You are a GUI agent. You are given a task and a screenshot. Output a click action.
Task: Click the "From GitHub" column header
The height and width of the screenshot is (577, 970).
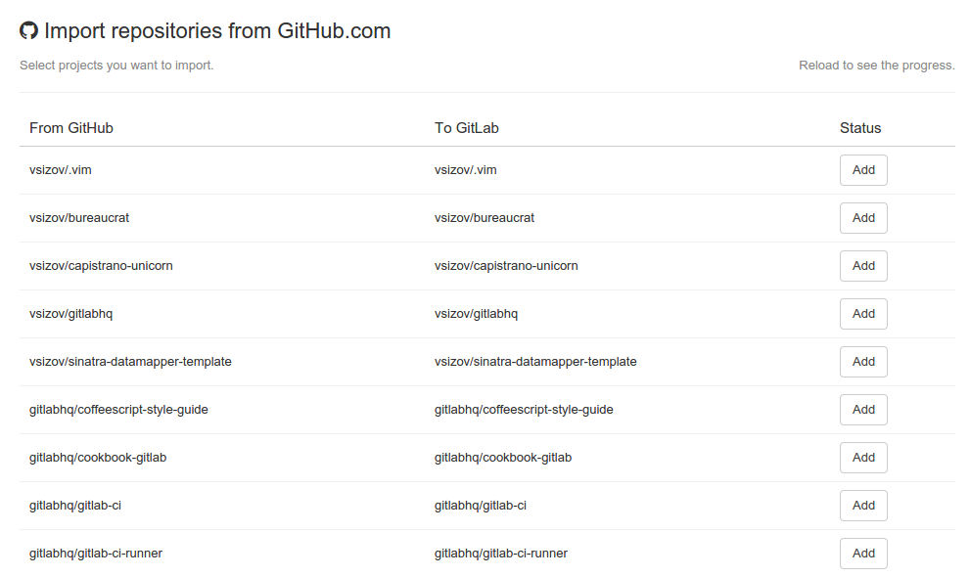click(71, 128)
